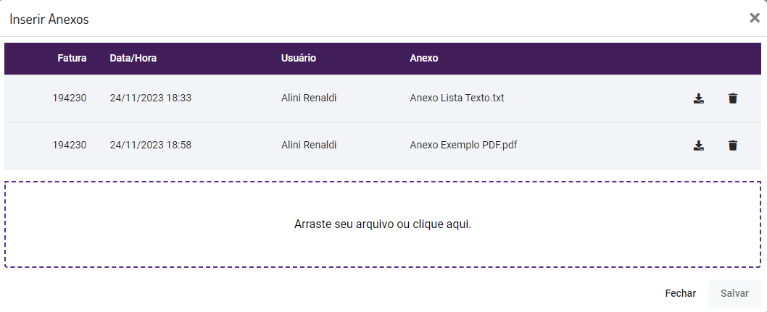Click the 24/11/2023 18:58 date cell
Image resolution: width=767 pixels, height=312 pixels.
[x=150, y=145]
